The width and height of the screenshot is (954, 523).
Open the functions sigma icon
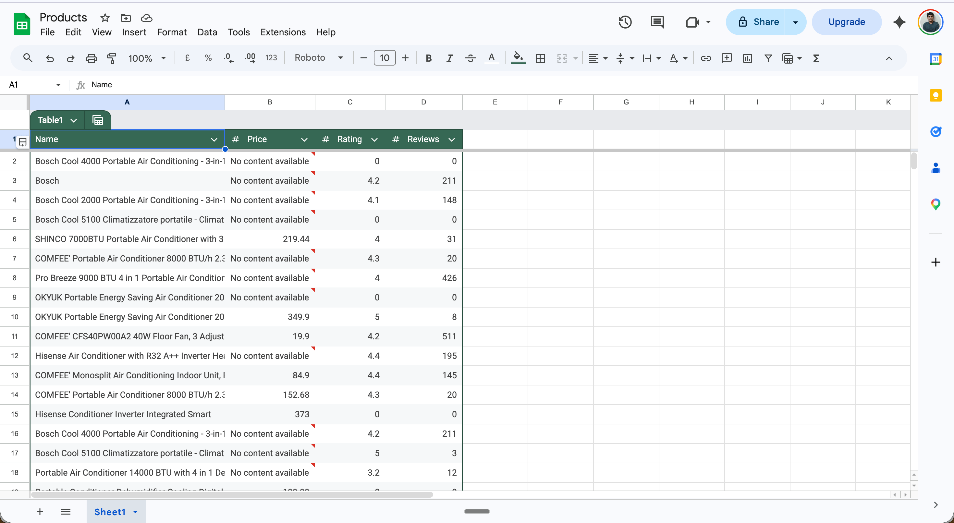816,58
